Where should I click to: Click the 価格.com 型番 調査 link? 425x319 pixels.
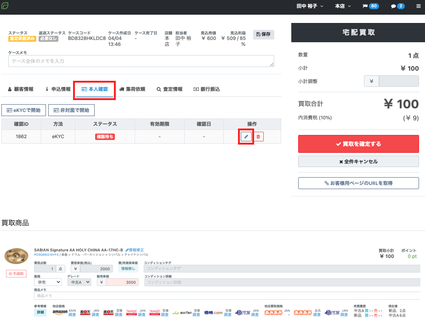click(x=228, y=314)
